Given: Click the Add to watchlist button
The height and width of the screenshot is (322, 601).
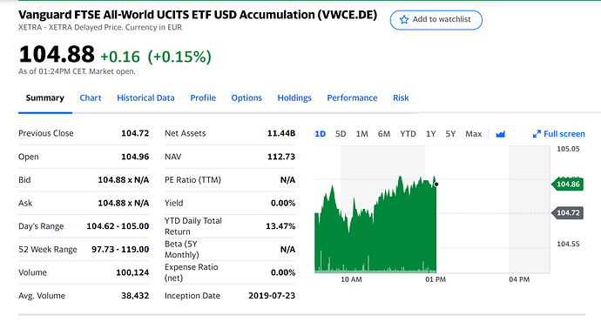Looking at the screenshot, I should (436, 20).
